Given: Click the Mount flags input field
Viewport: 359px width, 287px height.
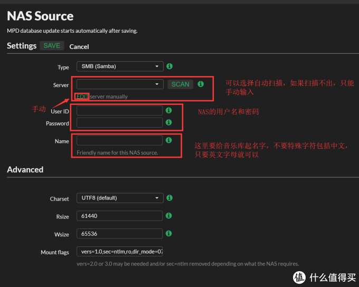Looking at the screenshot, I should (119, 252).
